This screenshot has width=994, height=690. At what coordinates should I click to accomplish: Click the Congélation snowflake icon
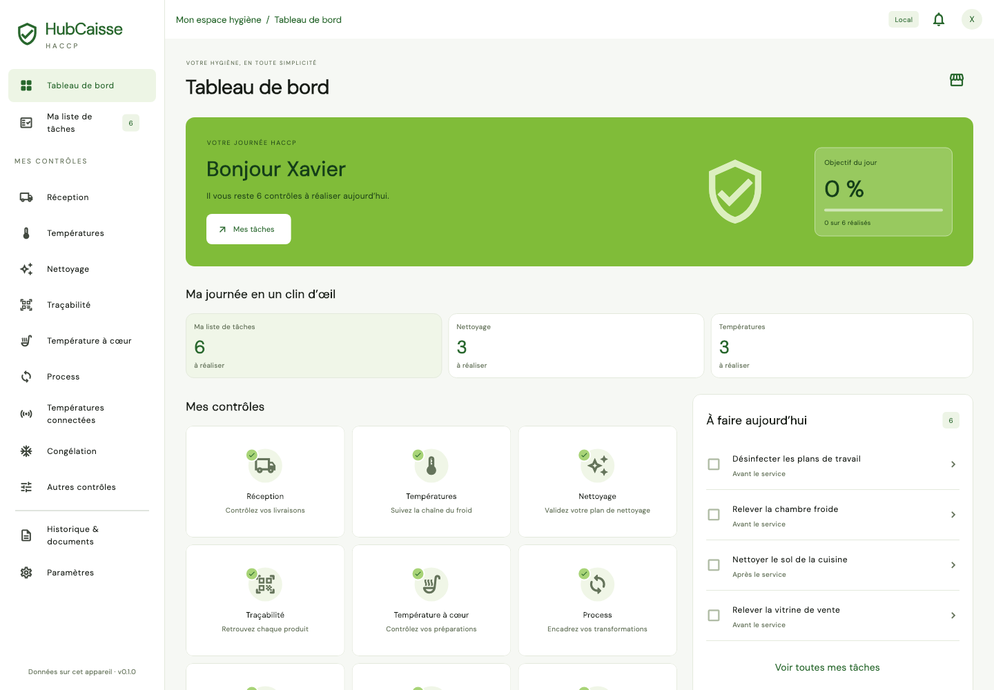pos(26,451)
